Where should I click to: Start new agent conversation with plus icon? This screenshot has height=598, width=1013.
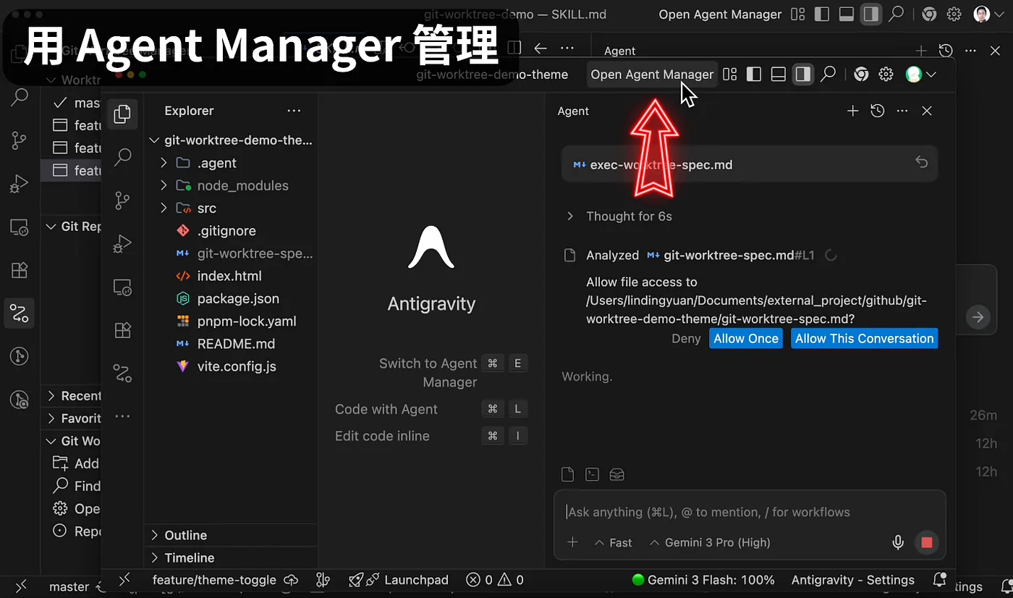coord(852,111)
